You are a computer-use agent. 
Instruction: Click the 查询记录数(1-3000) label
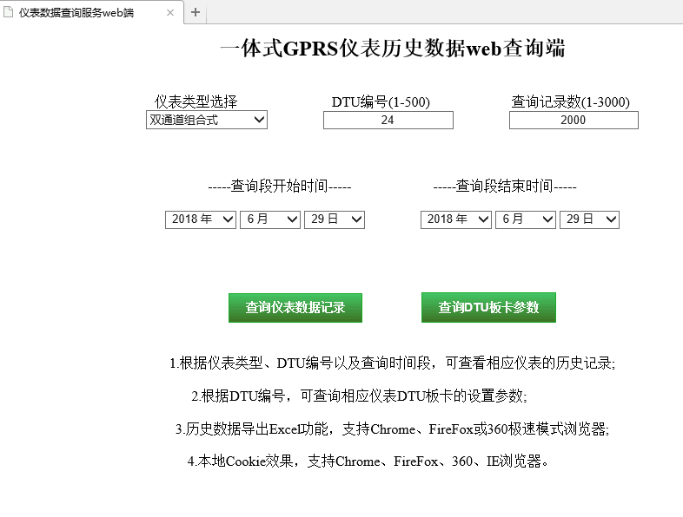570,101
